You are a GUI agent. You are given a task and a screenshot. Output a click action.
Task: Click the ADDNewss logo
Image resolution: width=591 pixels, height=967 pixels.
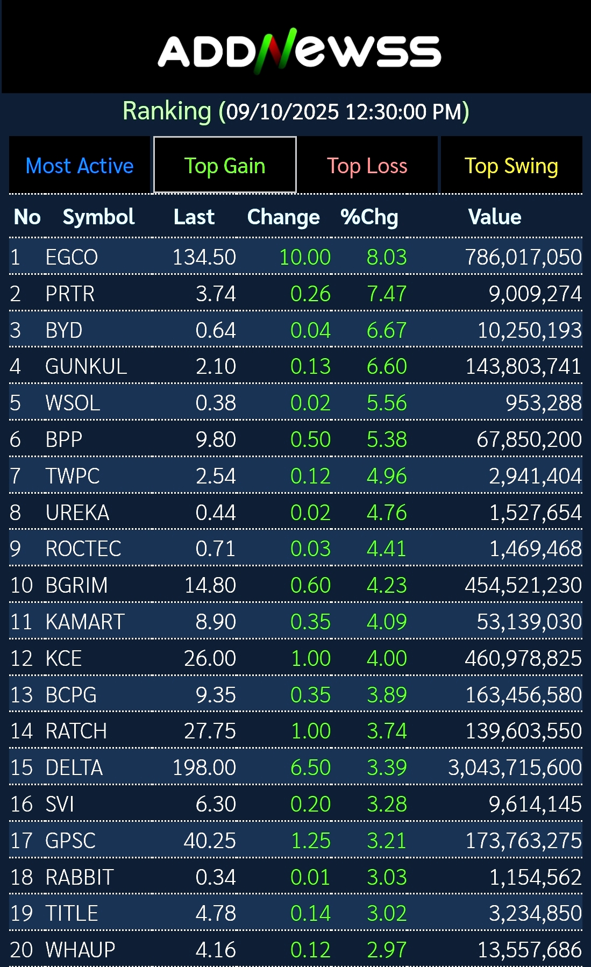point(299,51)
